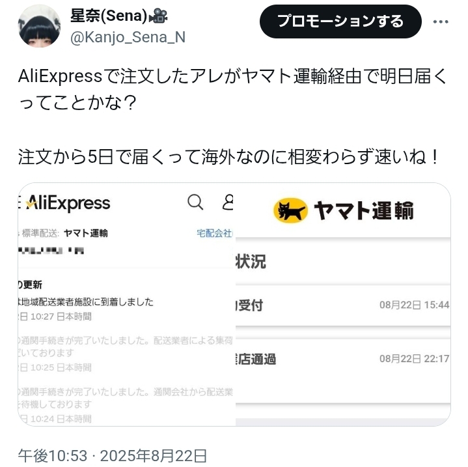Click the AliExpress logo in the image
This screenshot has width=468, height=467.
(68, 203)
